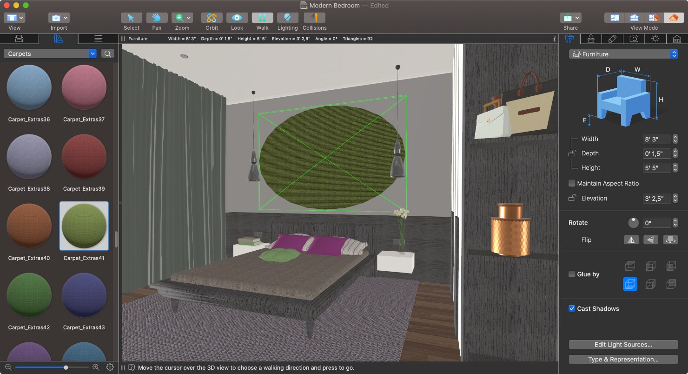Viewport: 688px width, 374px height.
Task: Open the project tree list tab
Action: point(98,39)
